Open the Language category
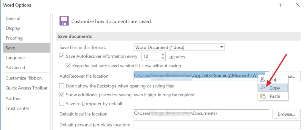This screenshot has height=130, width=304. (26, 58)
